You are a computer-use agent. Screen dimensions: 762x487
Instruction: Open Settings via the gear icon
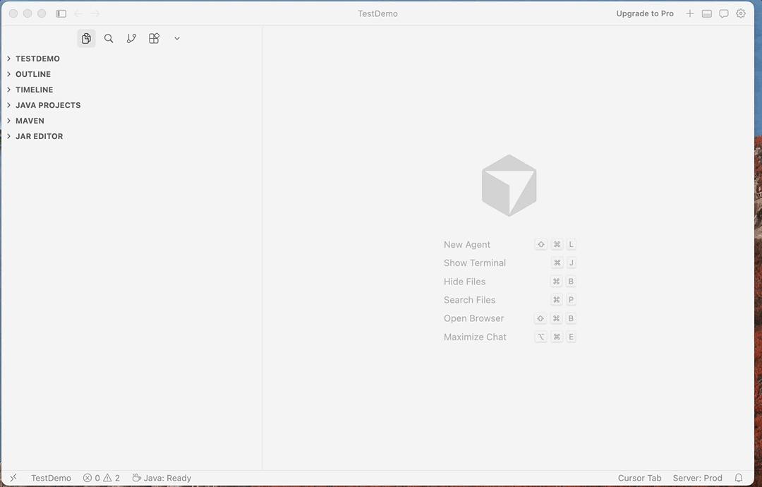point(740,13)
